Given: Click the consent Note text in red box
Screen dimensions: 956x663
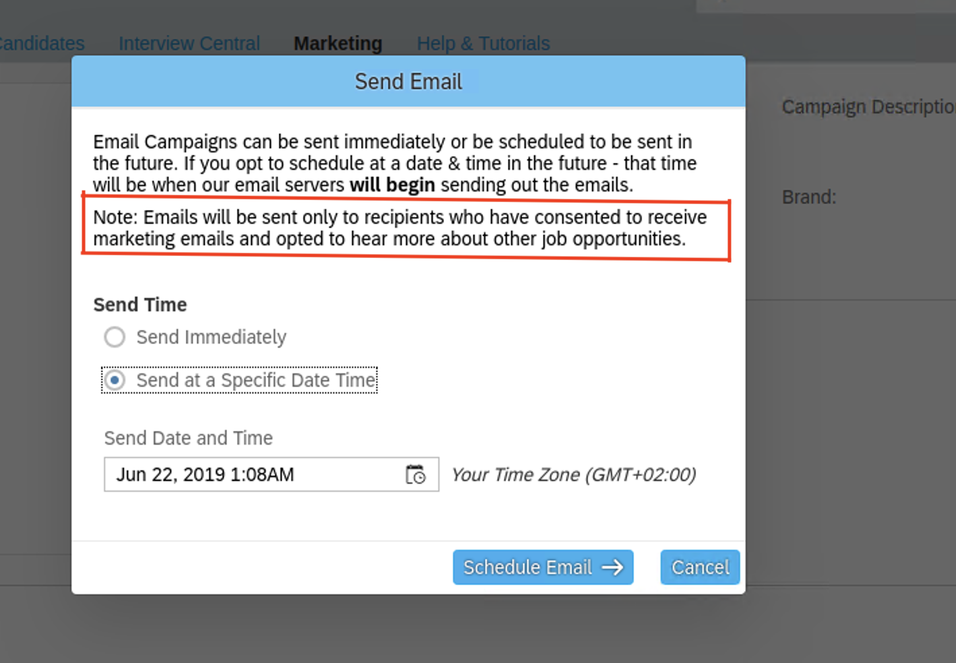Looking at the screenshot, I should tap(400, 228).
